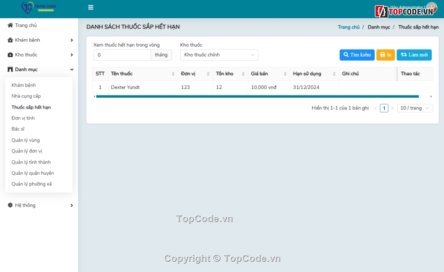Click the Đơn vị value 123 cell

195,87
